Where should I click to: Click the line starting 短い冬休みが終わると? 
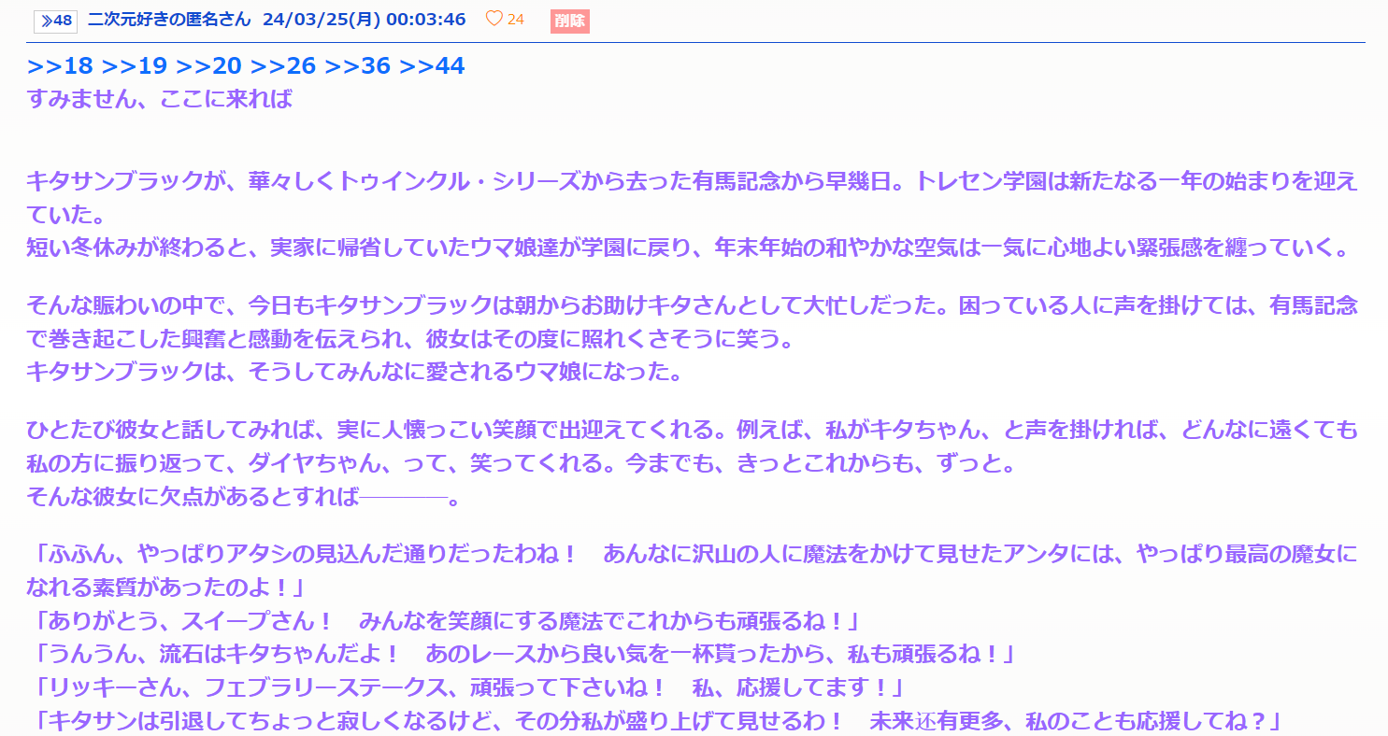(689, 249)
